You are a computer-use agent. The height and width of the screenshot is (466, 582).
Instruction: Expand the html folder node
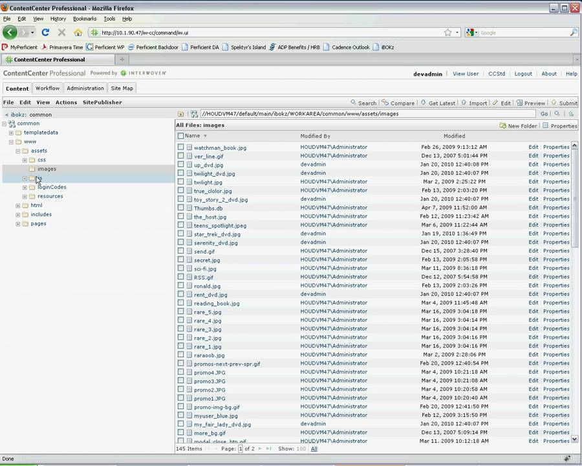click(x=18, y=206)
